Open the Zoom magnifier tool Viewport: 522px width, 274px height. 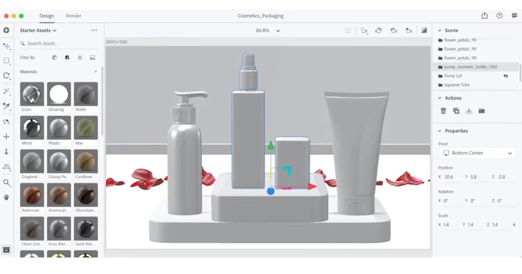tap(6, 182)
